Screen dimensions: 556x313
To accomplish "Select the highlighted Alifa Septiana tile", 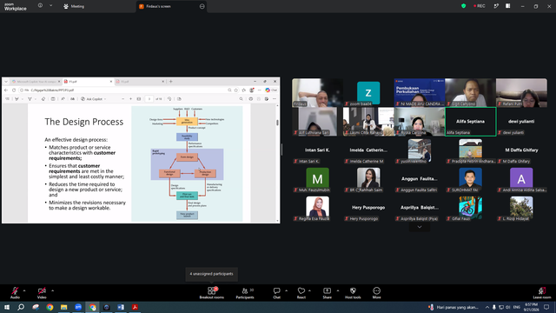I will tap(470, 122).
